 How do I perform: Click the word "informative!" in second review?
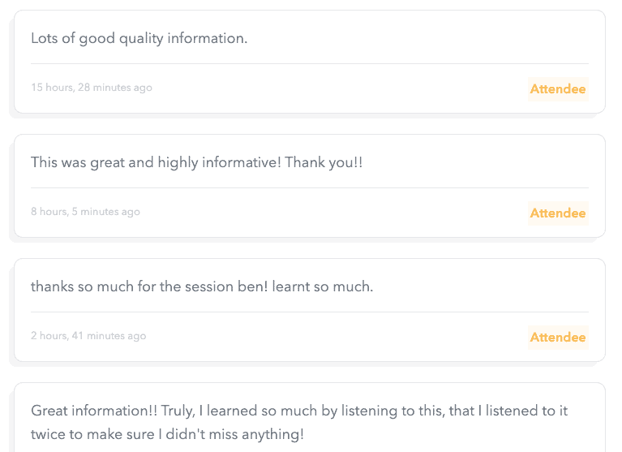coord(242,162)
